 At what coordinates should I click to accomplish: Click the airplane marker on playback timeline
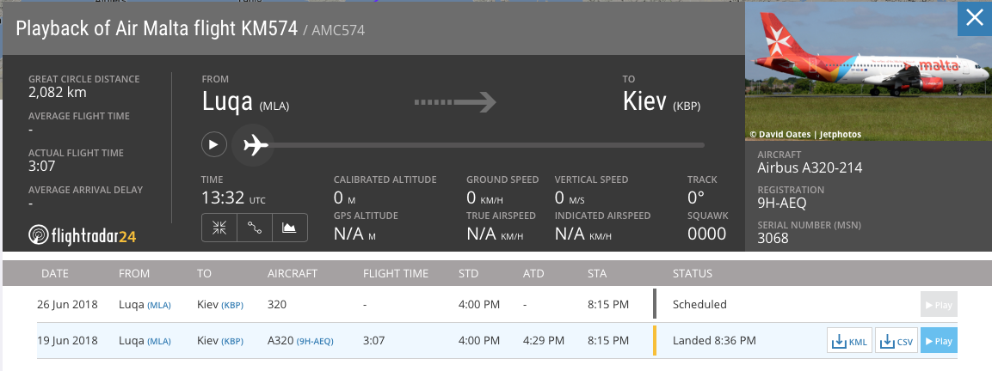[256, 145]
